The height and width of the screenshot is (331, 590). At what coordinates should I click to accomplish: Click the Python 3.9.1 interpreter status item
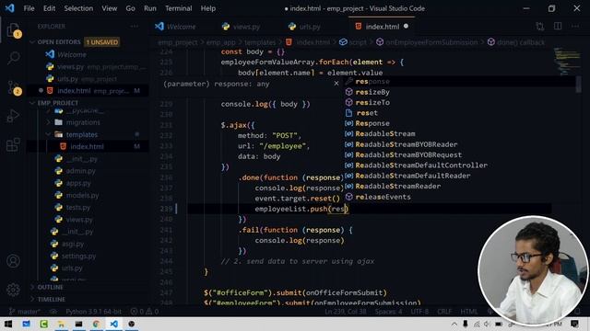tap(93, 312)
